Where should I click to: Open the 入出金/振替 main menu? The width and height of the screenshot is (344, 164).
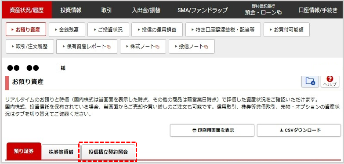pos(146,10)
